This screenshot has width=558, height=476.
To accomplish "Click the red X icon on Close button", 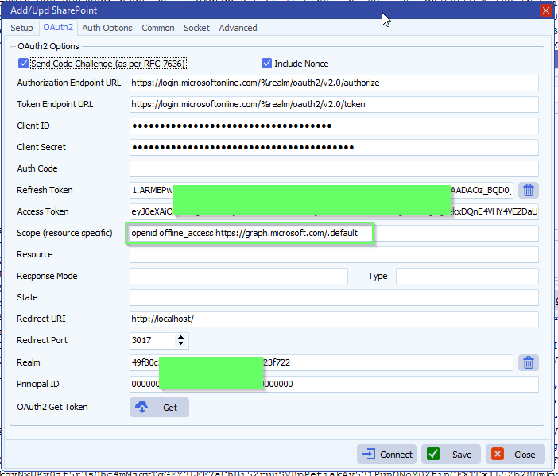I will (498, 455).
